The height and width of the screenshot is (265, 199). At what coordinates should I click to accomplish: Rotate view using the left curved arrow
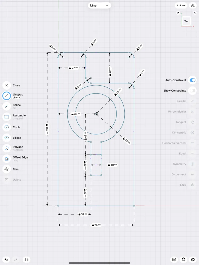(x=178, y=13)
